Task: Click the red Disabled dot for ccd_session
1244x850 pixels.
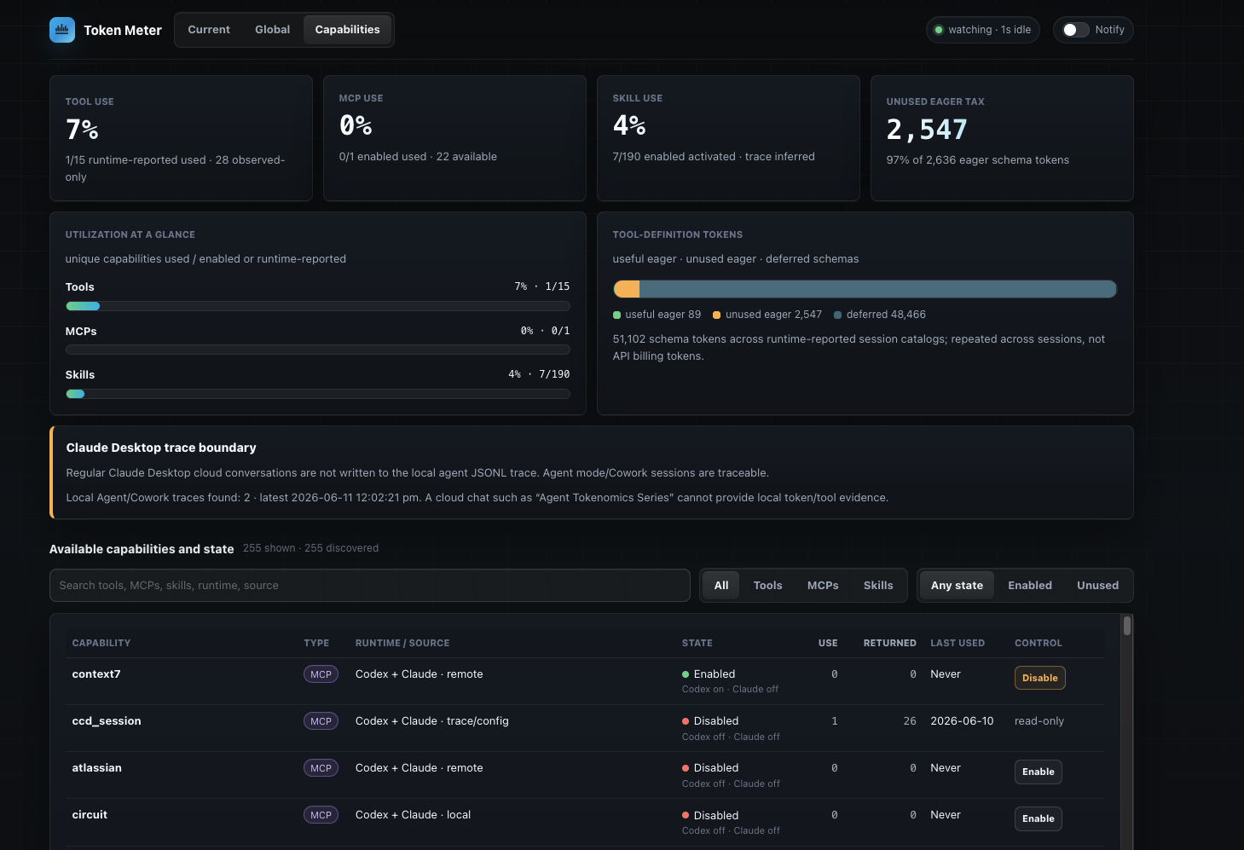Action: click(x=686, y=721)
